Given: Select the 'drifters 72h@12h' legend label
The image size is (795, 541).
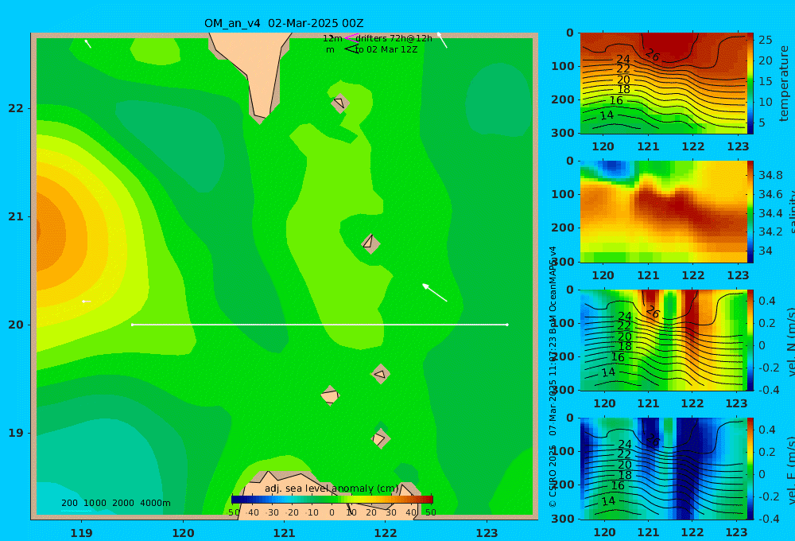Looking at the screenshot, I should click(x=394, y=38).
